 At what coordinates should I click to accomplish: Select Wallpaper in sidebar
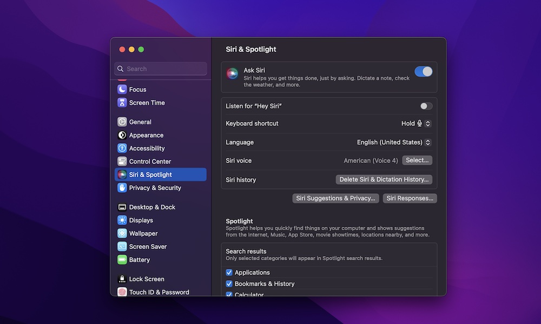pyautogui.click(x=161, y=233)
